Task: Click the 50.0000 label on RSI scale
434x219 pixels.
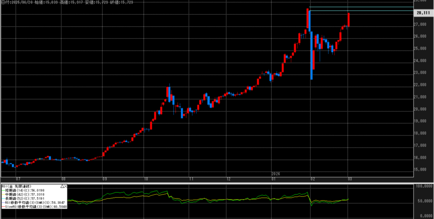Action: pyautogui.click(x=423, y=201)
